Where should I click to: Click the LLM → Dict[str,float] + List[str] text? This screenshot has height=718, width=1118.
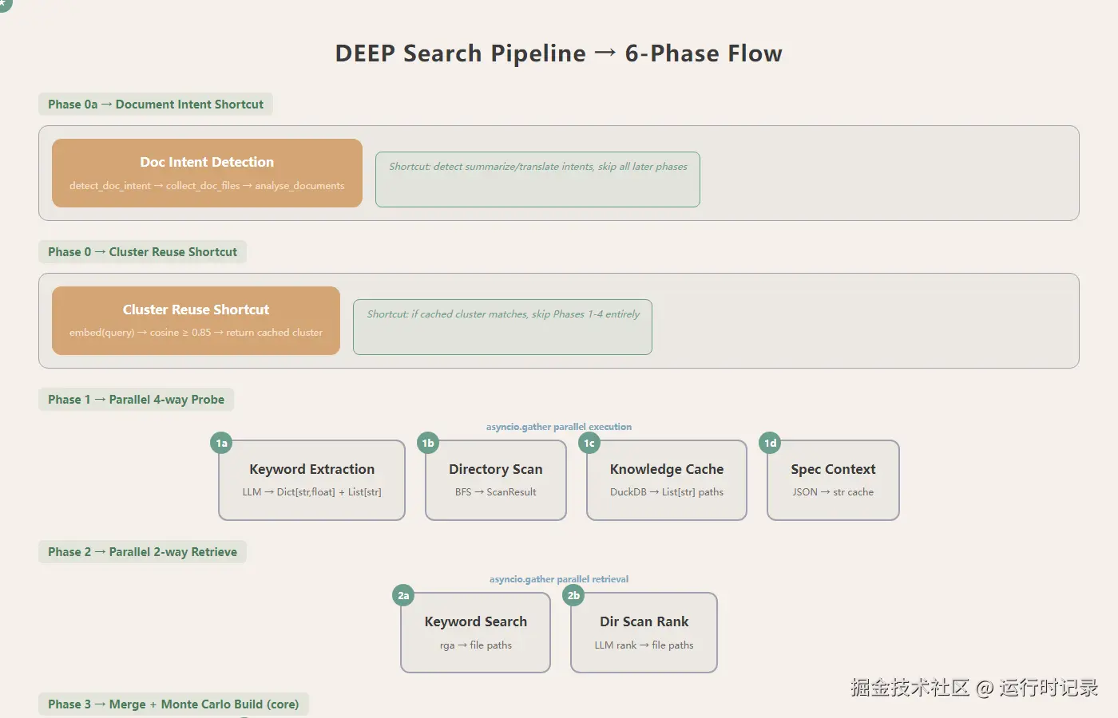tap(311, 492)
